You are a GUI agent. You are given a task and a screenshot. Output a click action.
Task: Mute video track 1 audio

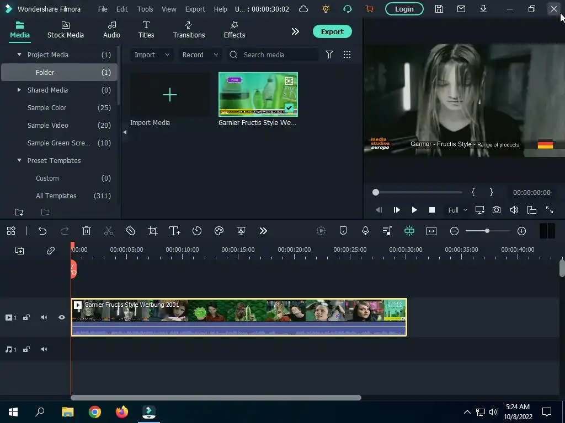pos(44,317)
